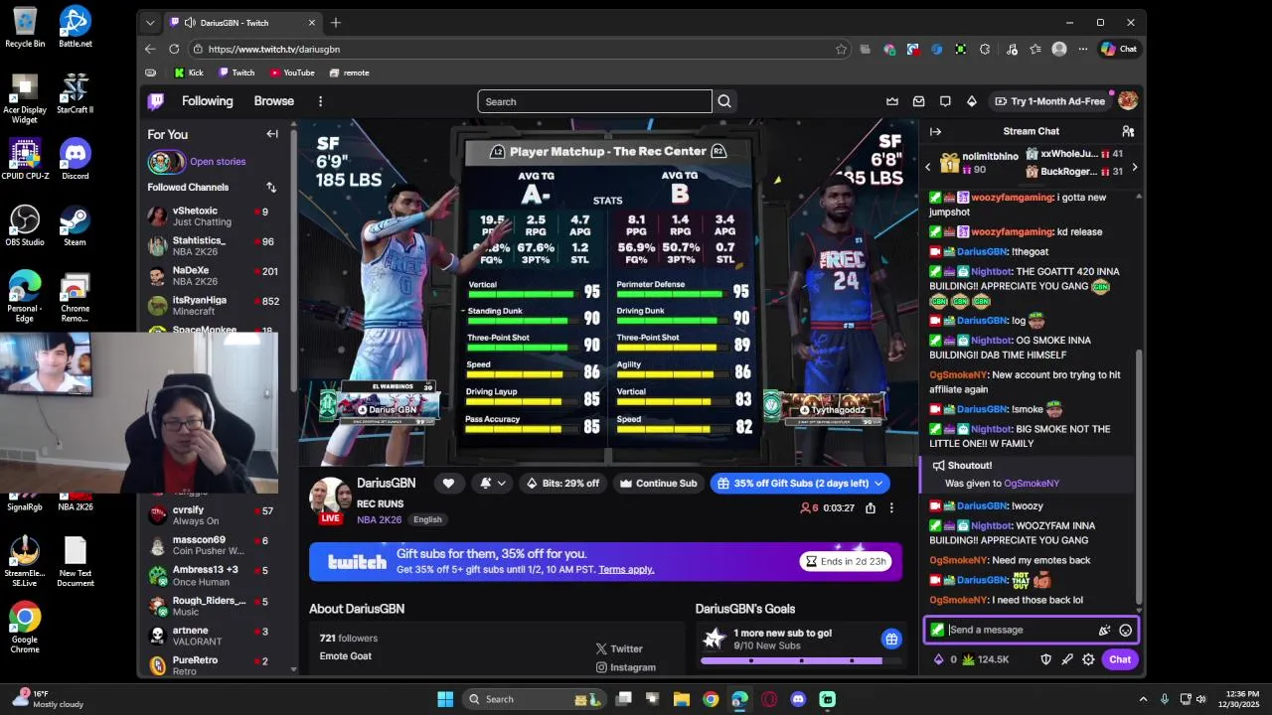This screenshot has height=715, width=1272.
Task: Open the remote bookmark
Action: (349, 72)
